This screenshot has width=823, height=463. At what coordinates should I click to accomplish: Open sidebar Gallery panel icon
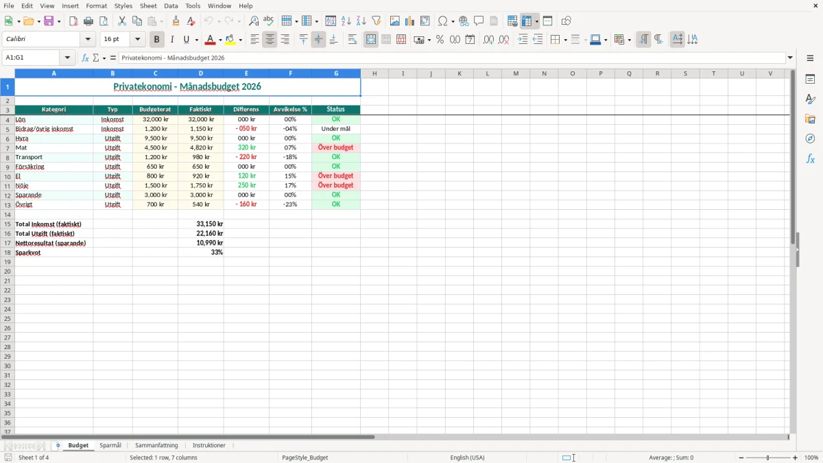point(810,119)
